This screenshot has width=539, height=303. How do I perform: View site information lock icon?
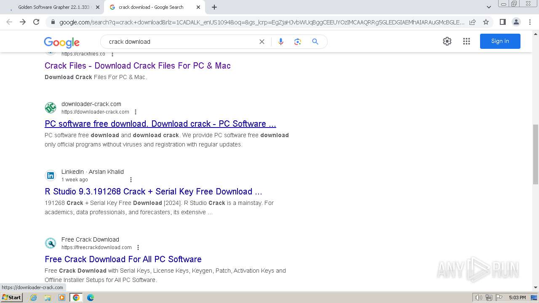coord(53,22)
